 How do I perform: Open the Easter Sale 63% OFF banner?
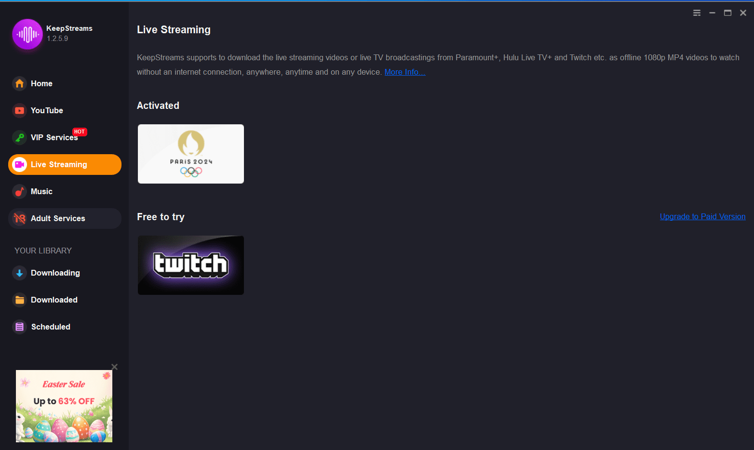(x=64, y=406)
